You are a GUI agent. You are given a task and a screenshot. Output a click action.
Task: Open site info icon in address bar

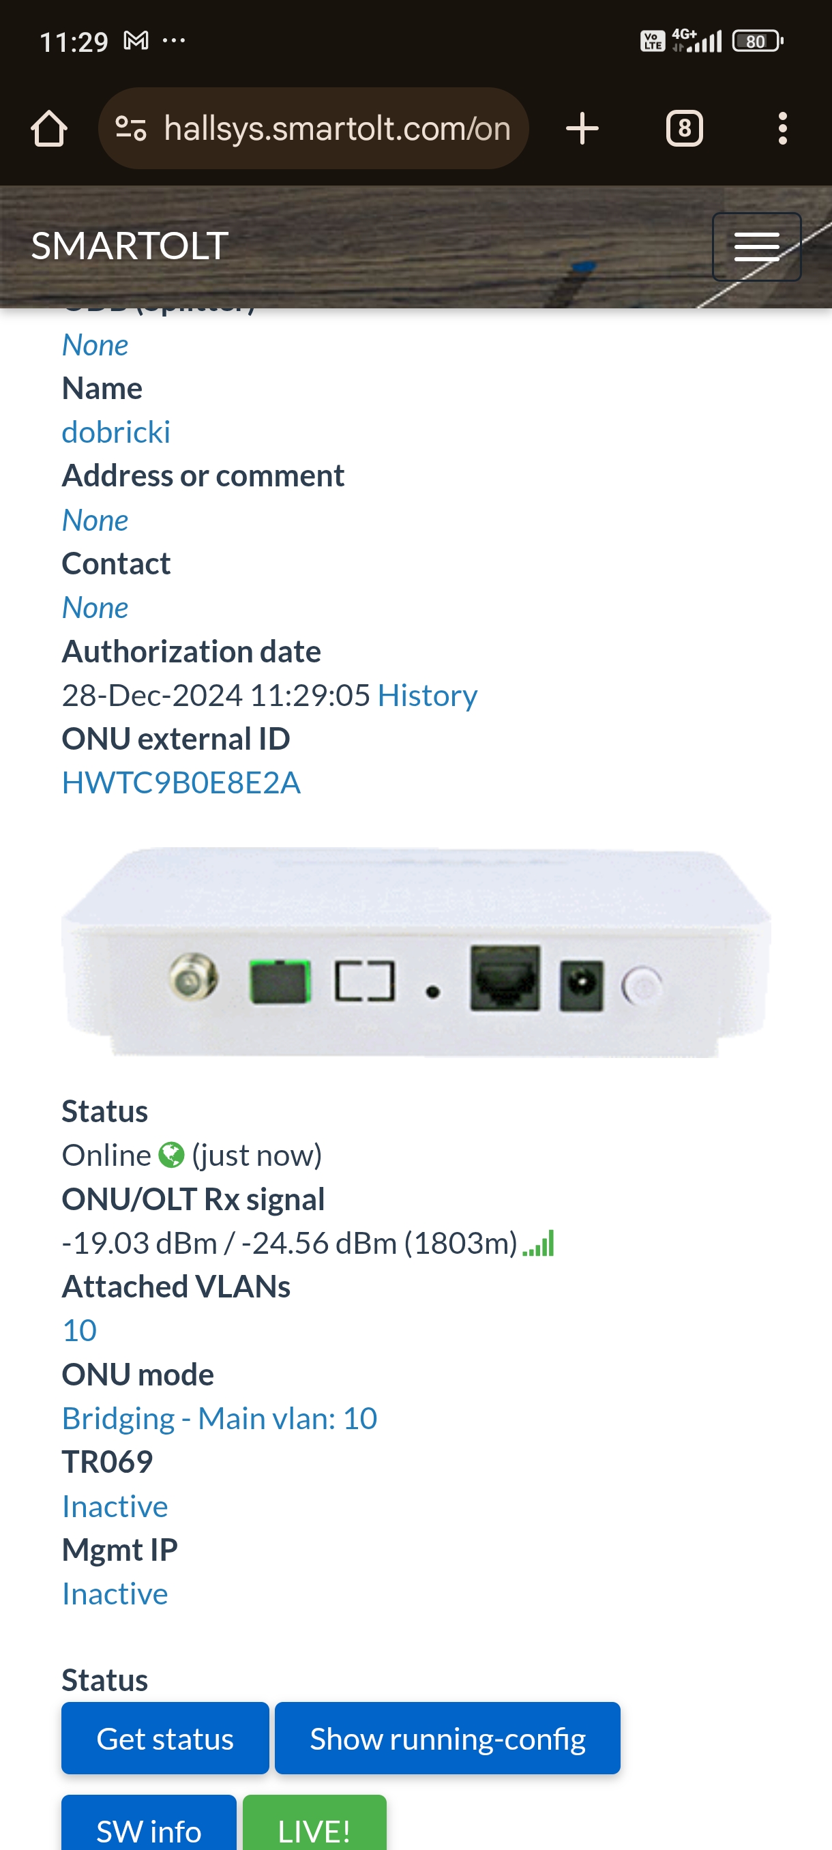point(131,128)
